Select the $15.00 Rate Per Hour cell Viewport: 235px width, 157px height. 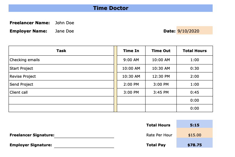[195, 135]
